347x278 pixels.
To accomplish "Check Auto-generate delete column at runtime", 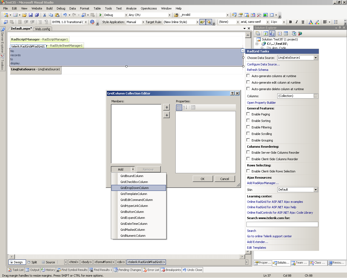I will coord(248,89).
